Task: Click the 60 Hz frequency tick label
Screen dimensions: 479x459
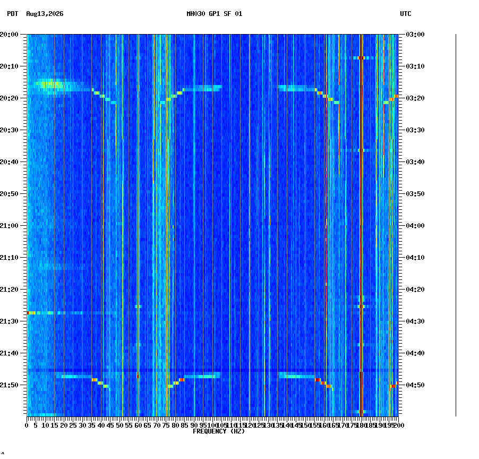Action: 138,426
